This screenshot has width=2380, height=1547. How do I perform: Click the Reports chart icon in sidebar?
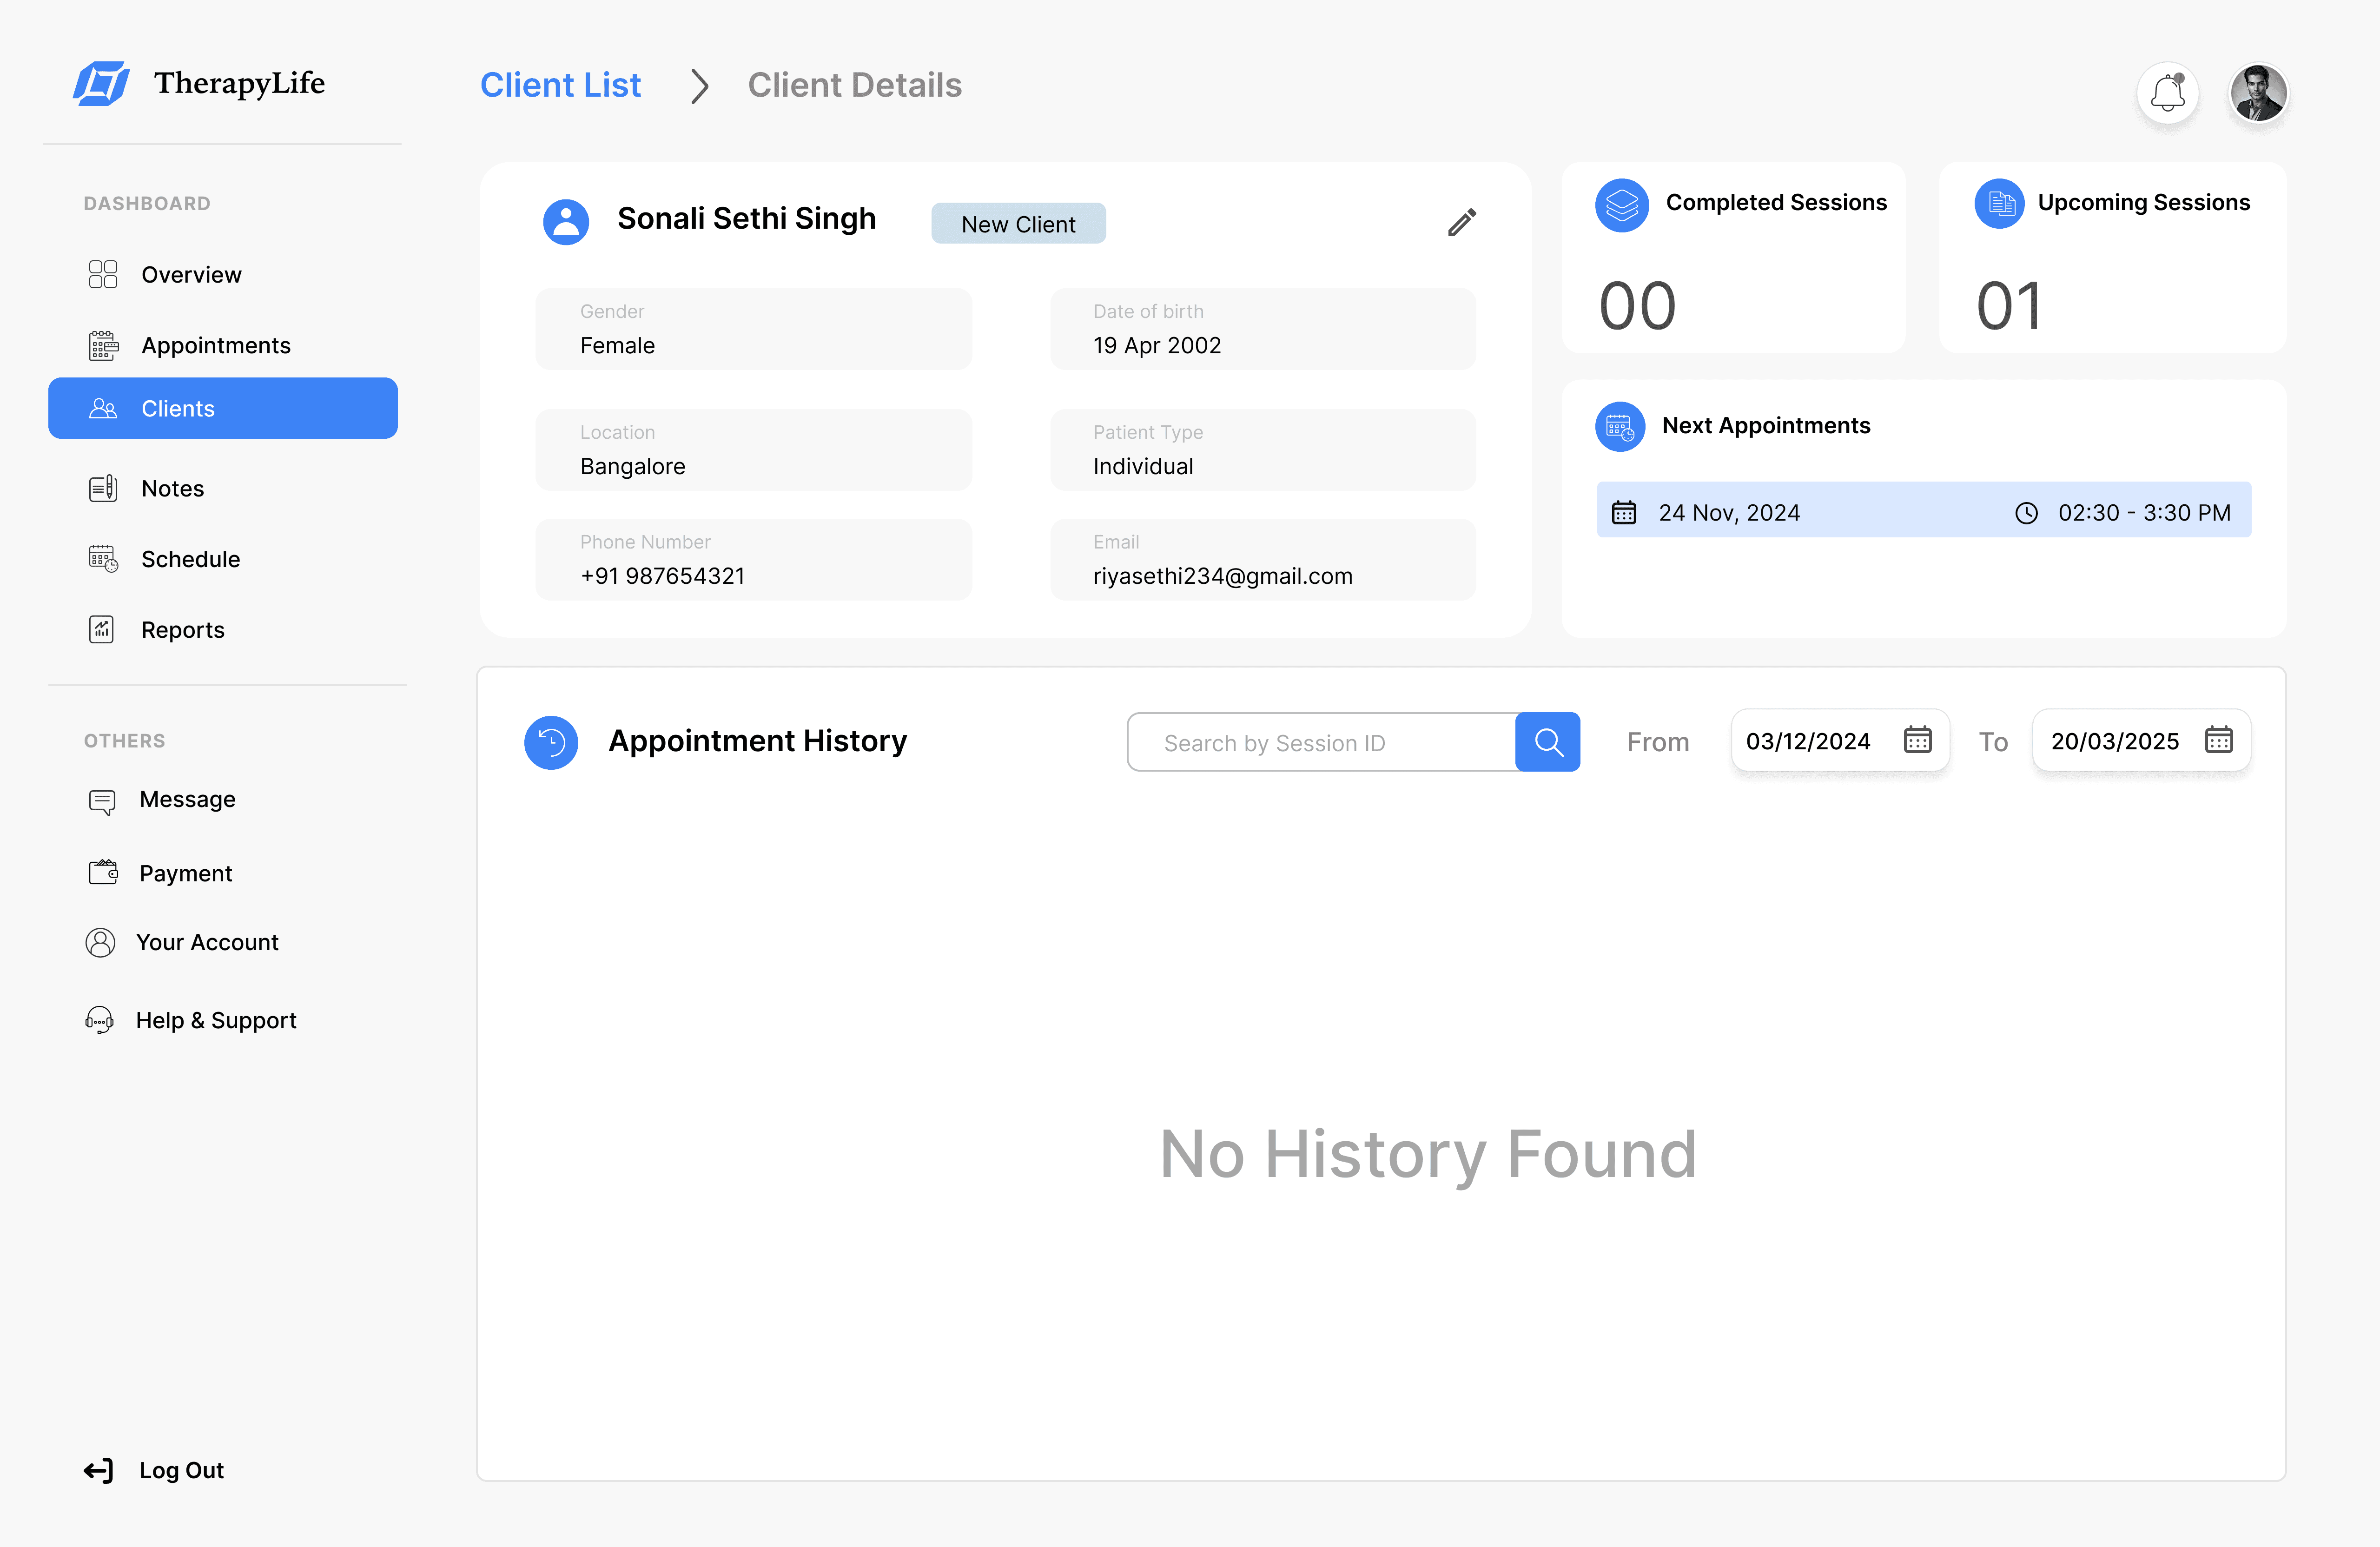[101, 629]
